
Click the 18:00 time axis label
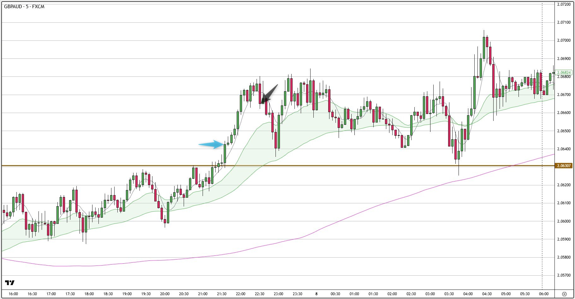pyautogui.click(x=89, y=294)
